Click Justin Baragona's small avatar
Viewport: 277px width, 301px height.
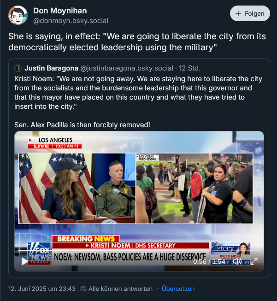pyautogui.click(x=18, y=68)
